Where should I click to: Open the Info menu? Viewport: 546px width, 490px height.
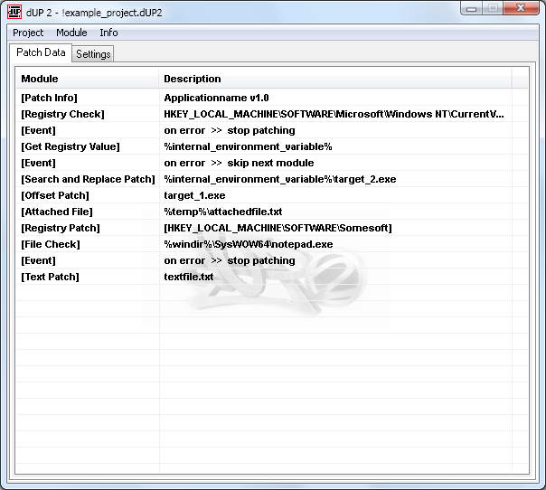(108, 33)
